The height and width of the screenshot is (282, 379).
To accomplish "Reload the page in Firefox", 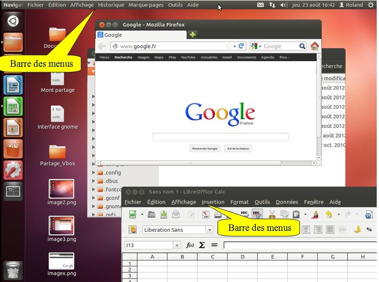I will click(x=241, y=46).
